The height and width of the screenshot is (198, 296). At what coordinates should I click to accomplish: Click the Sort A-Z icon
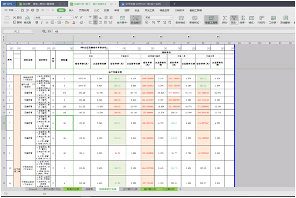click(x=243, y=19)
